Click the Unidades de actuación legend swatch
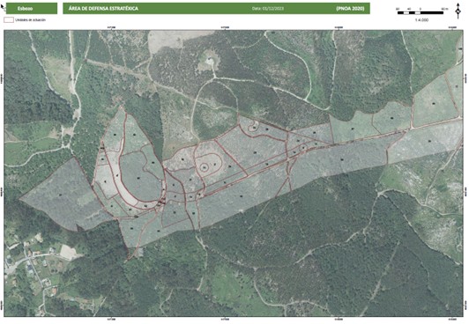The height and width of the screenshot is (324, 469). (x=9, y=20)
